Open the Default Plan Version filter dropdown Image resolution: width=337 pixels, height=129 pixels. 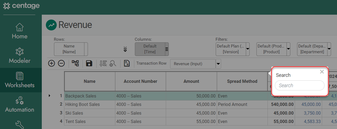[247, 49]
